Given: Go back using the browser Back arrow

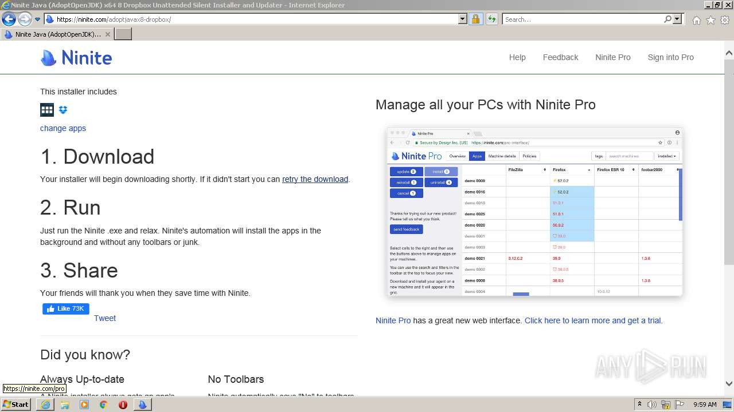Looking at the screenshot, I should [x=9, y=19].
